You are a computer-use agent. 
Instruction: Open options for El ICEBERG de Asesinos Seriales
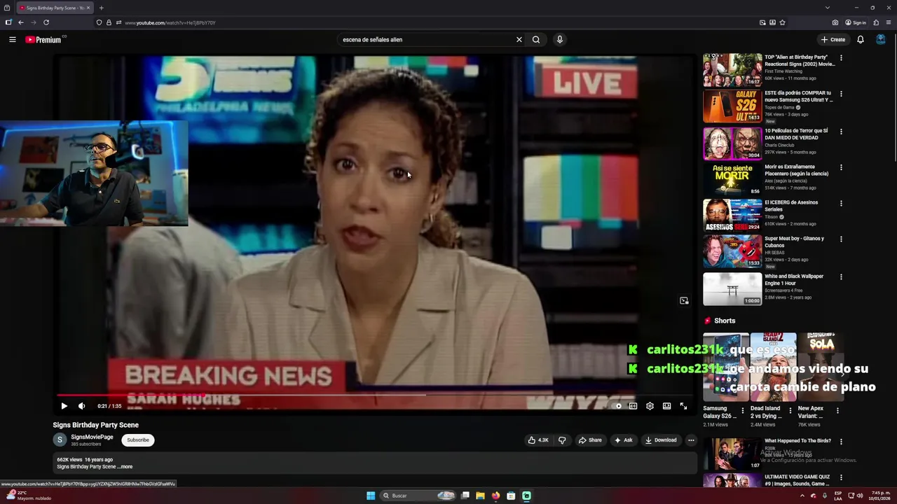[841, 204]
